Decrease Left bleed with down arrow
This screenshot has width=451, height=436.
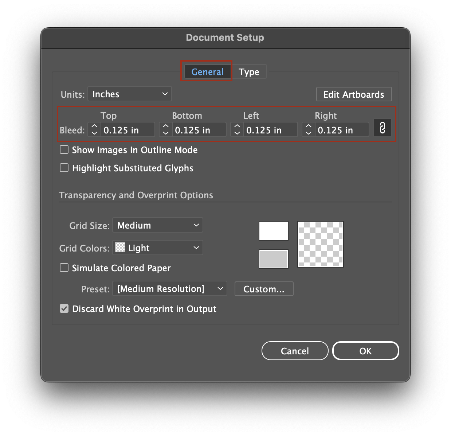pos(237,133)
